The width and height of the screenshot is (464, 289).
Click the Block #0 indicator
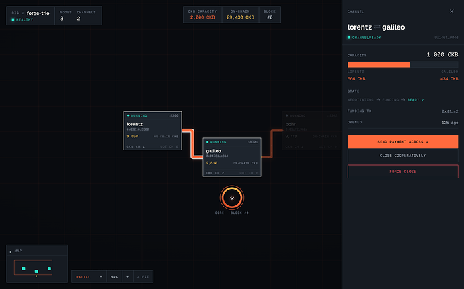[x=270, y=15]
